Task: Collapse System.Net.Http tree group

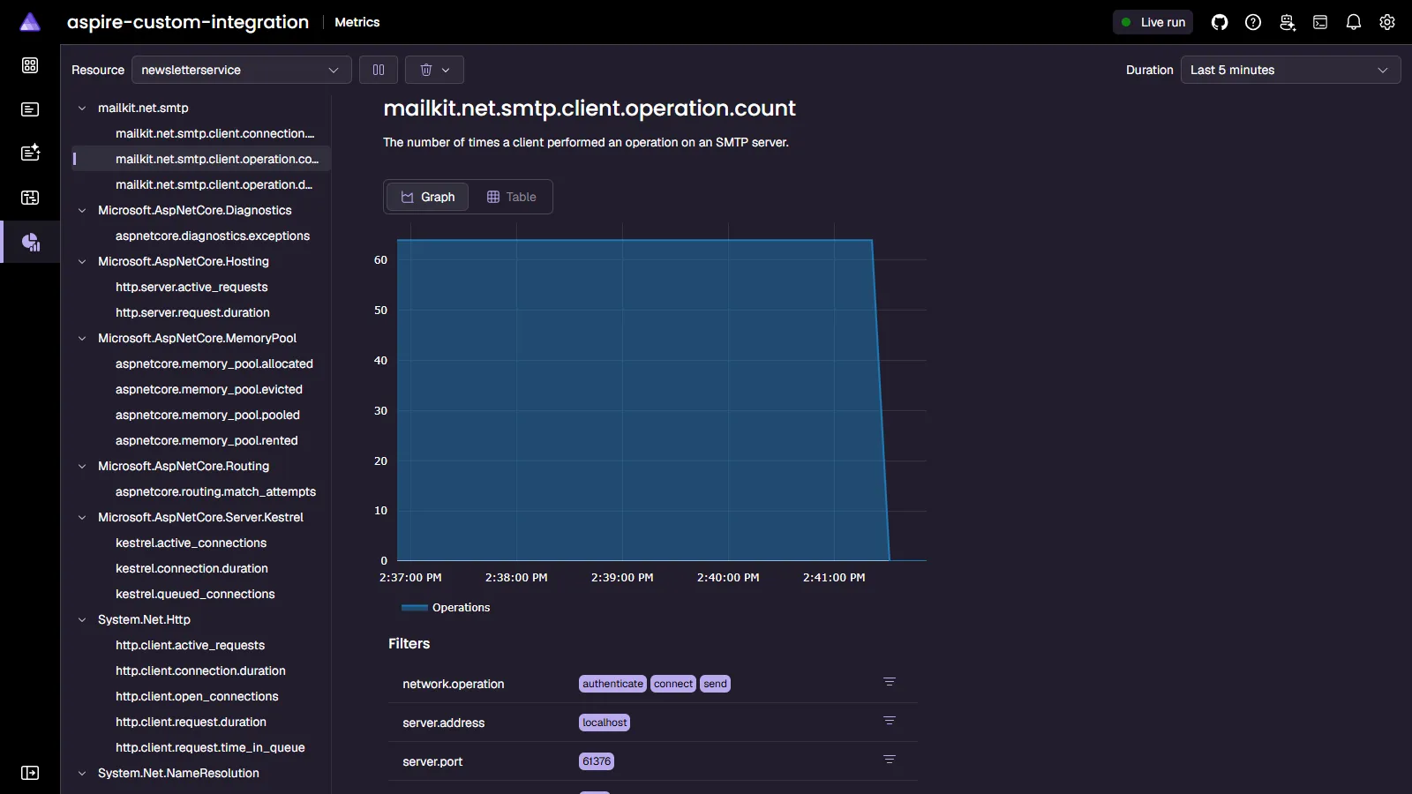Action: pyautogui.click(x=82, y=619)
